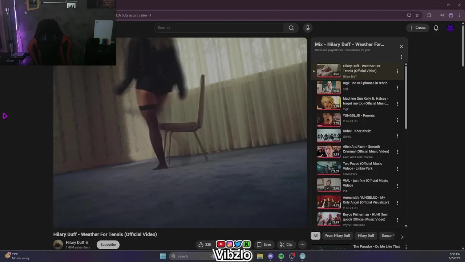Open Spotify from taskbar
This screenshot has height=262, width=465.
pyautogui.click(x=281, y=256)
